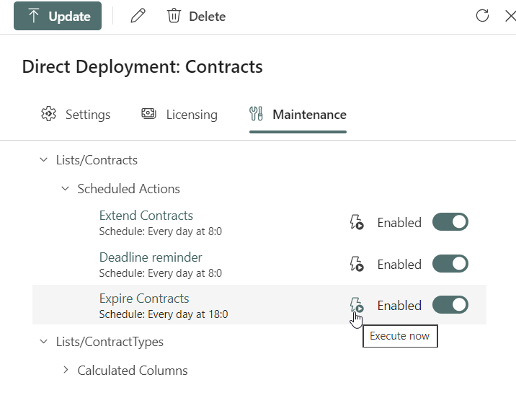
Task: Disable the Extend Contracts toggle
Action: point(450,222)
